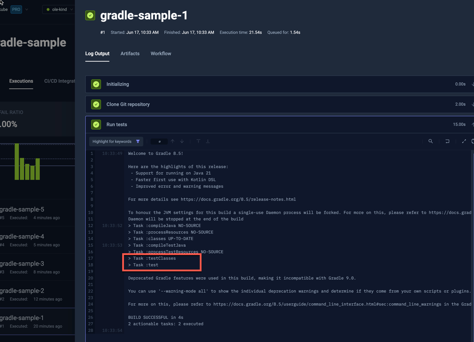Click the Highlight for keywords input field
The image size is (474, 342).
tap(111, 141)
